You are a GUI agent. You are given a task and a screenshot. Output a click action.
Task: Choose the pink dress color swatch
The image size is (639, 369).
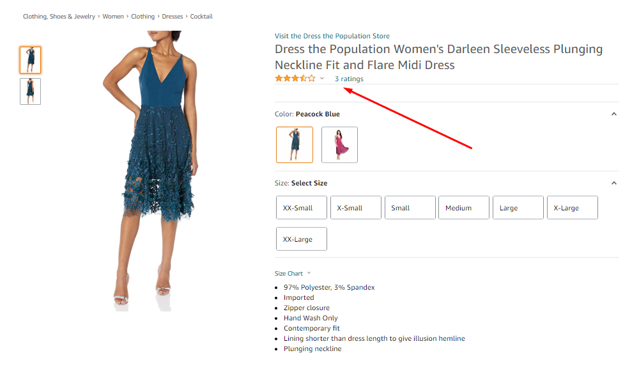[x=339, y=145]
